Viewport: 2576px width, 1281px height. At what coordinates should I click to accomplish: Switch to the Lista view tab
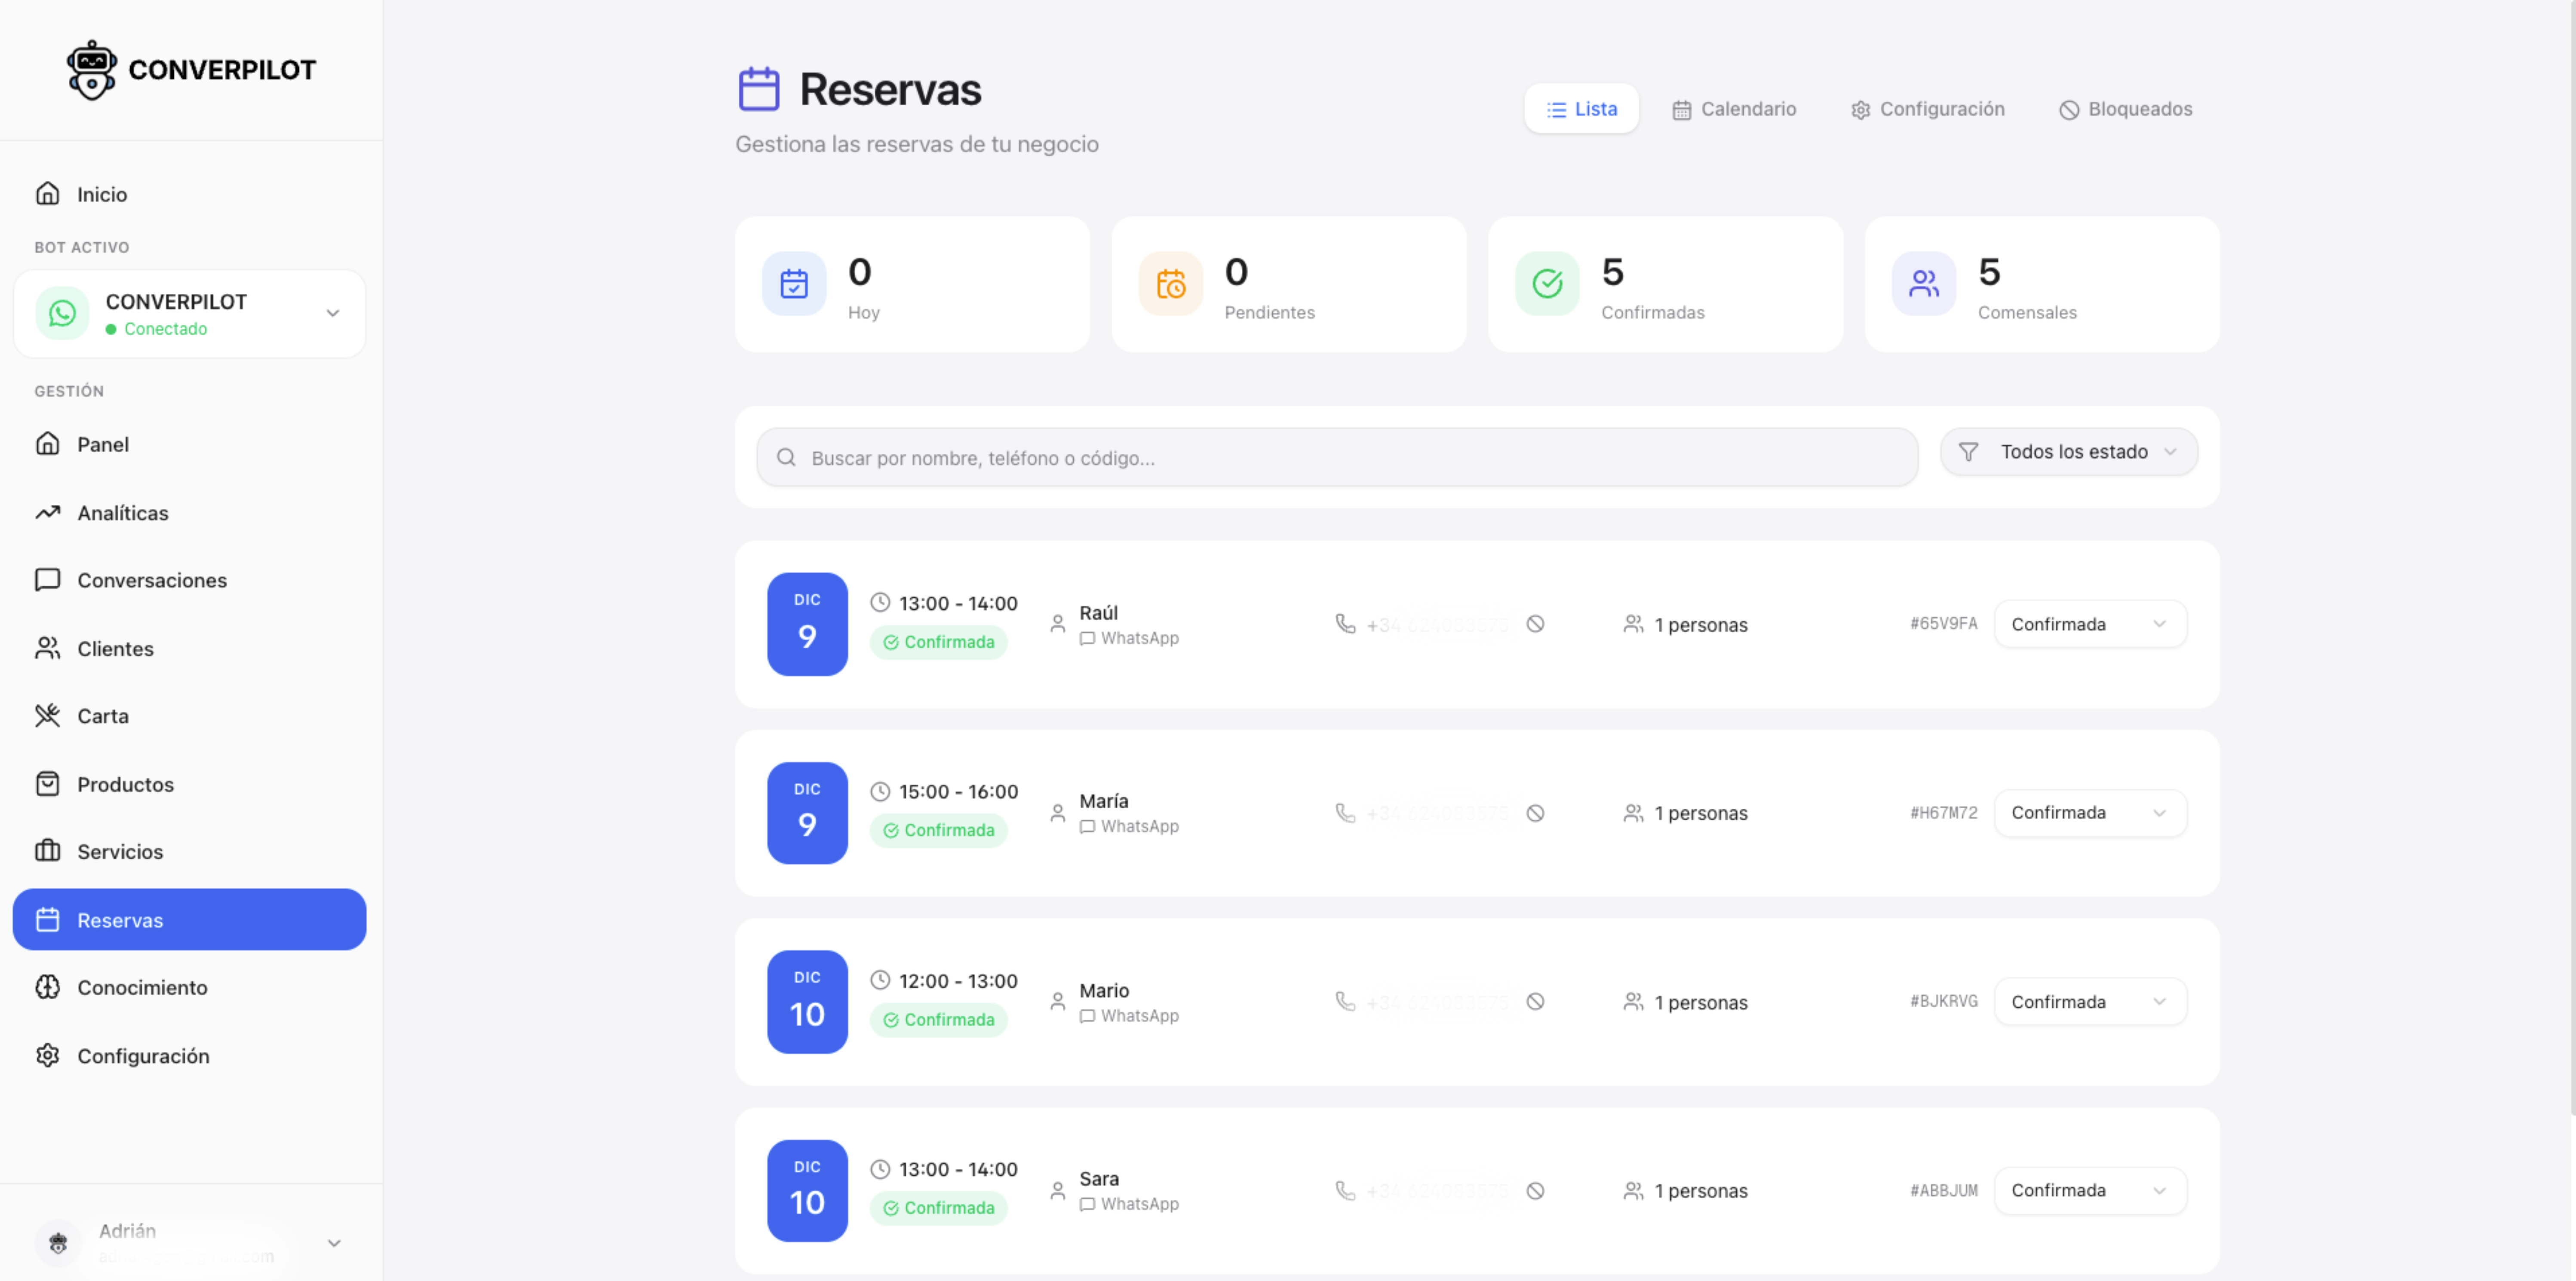(1581, 108)
